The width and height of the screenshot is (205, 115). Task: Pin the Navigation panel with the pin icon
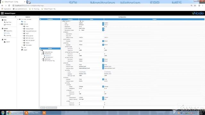(15, 17)
